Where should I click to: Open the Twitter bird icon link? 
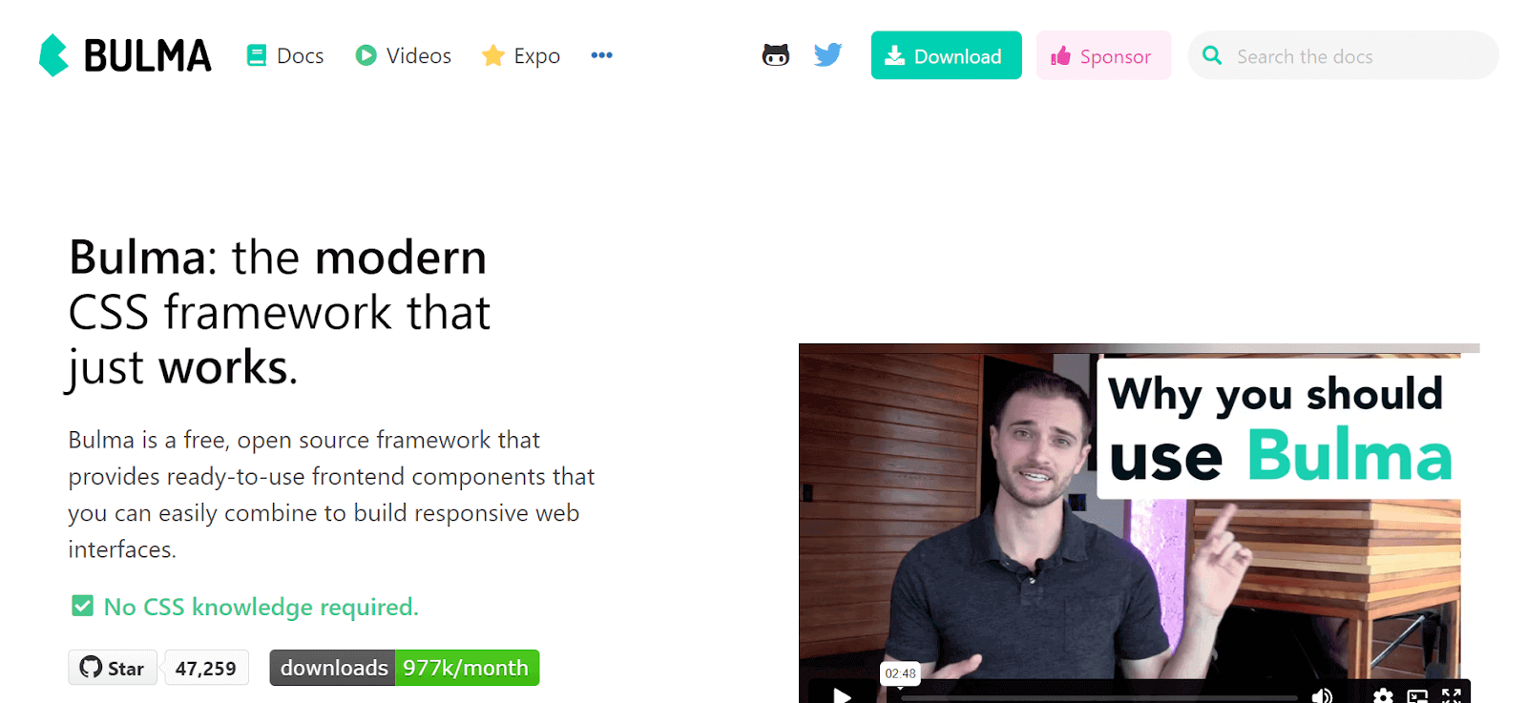coord(828,55)
